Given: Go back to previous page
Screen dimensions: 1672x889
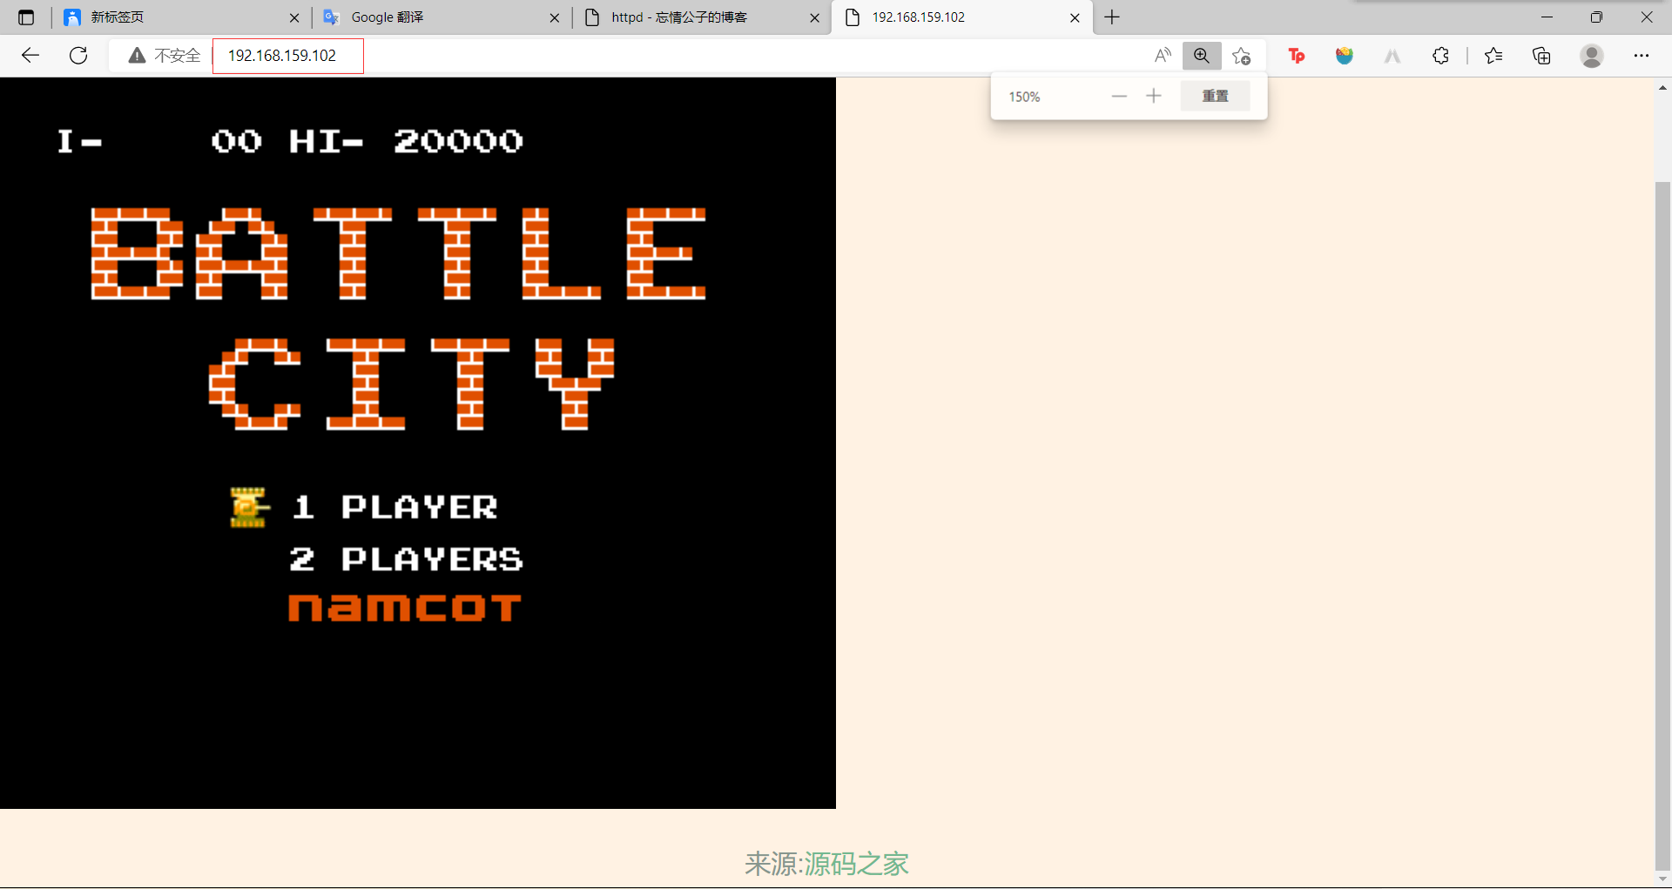Looking at the screenshot, I should pos(30,56).
